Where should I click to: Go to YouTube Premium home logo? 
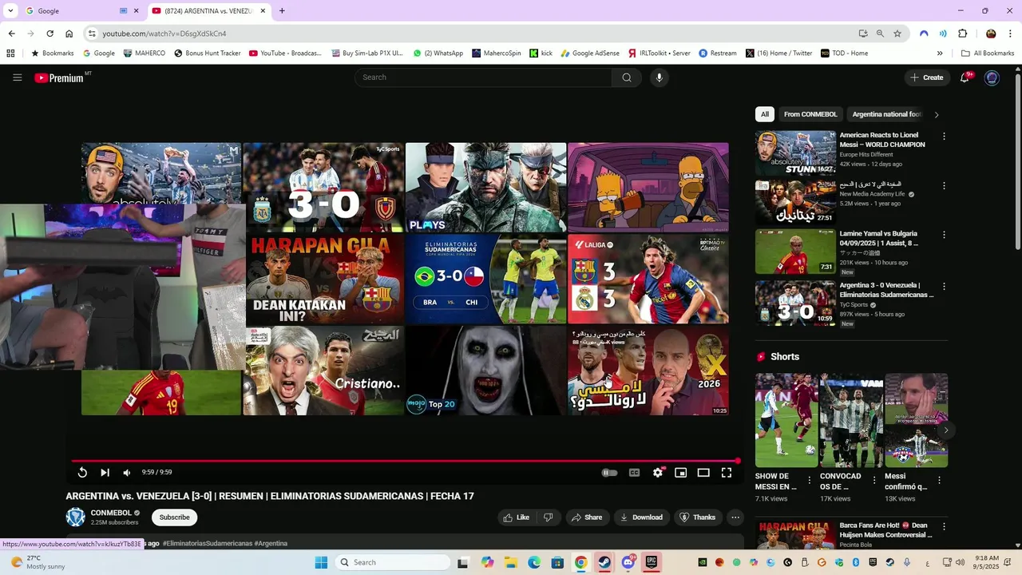pyautogui.click(x=61, y=77)
